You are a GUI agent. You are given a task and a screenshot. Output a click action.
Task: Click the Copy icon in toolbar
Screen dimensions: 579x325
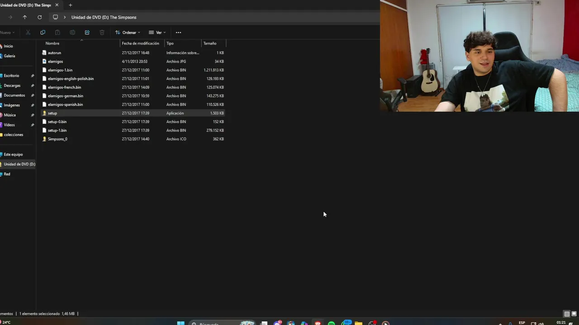43,32
